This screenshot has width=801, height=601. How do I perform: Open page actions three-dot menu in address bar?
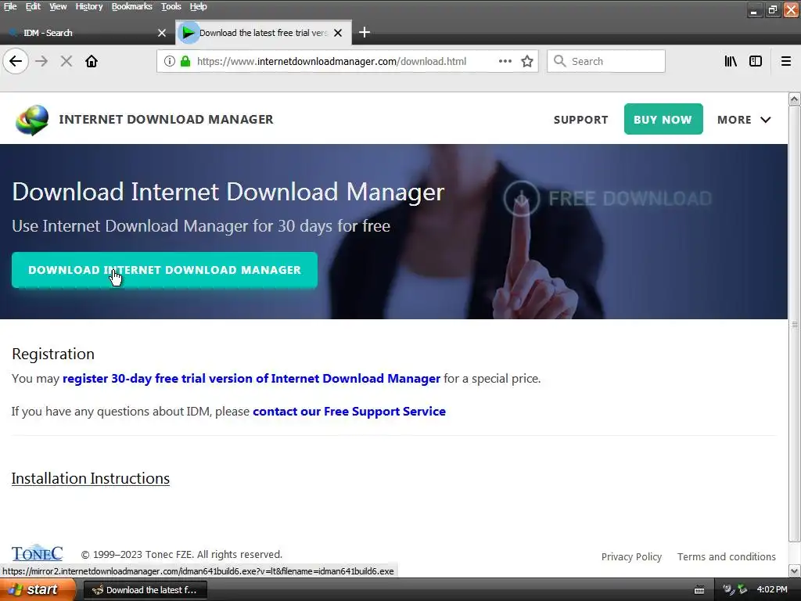tap(505, 61)
